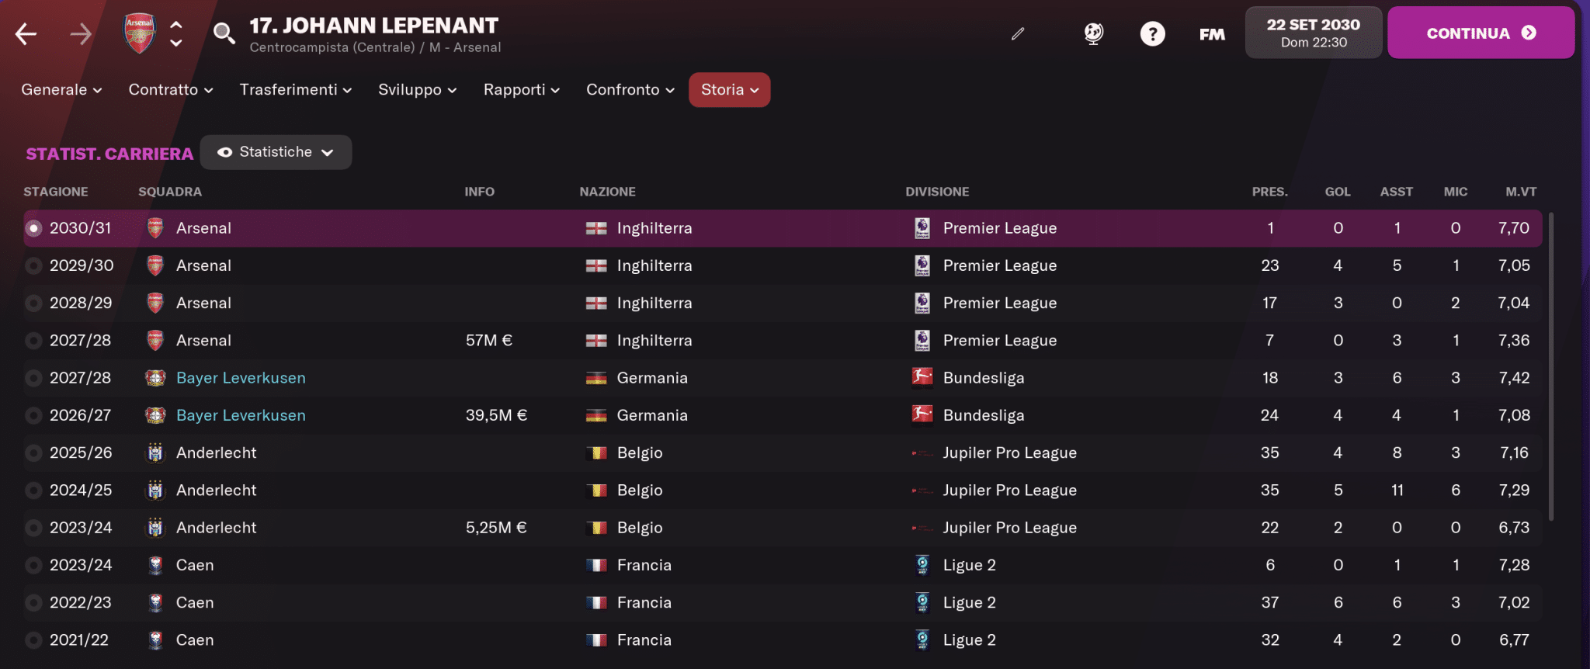Open the Statistiche dropdown

276,151
